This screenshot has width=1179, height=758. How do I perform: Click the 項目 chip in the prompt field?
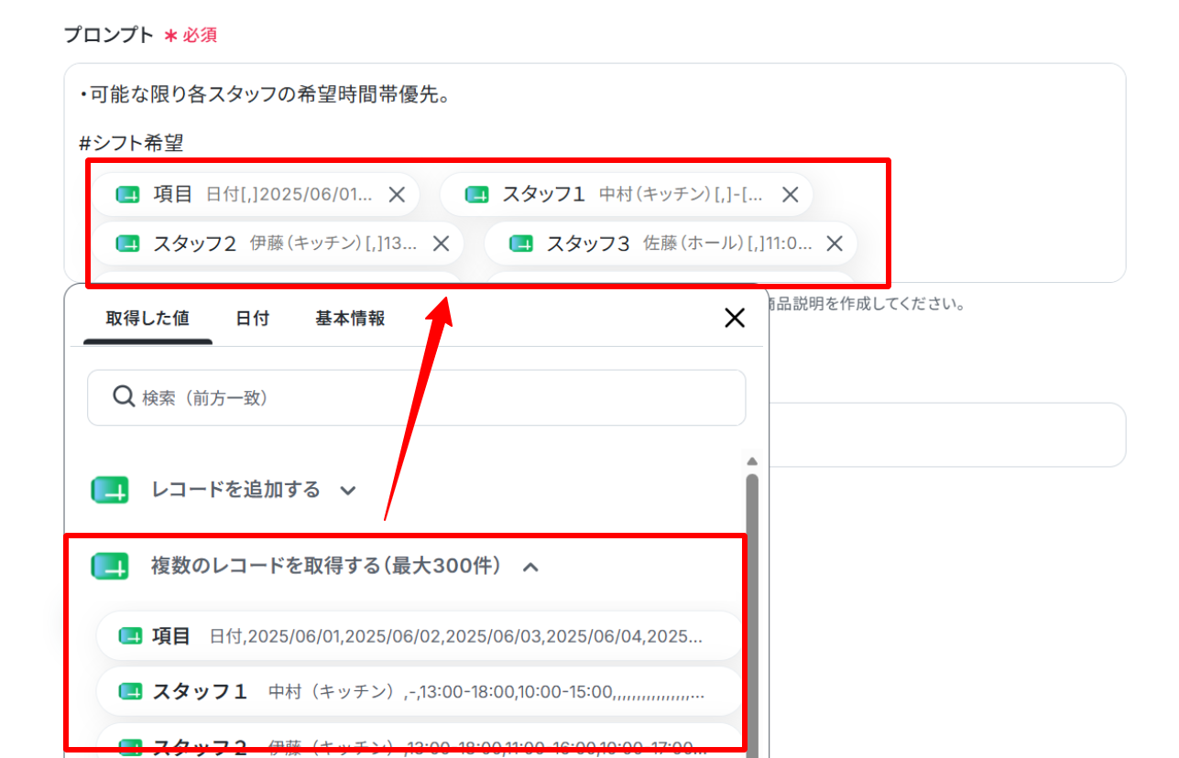pyautogui.click(x=256, y=194)
